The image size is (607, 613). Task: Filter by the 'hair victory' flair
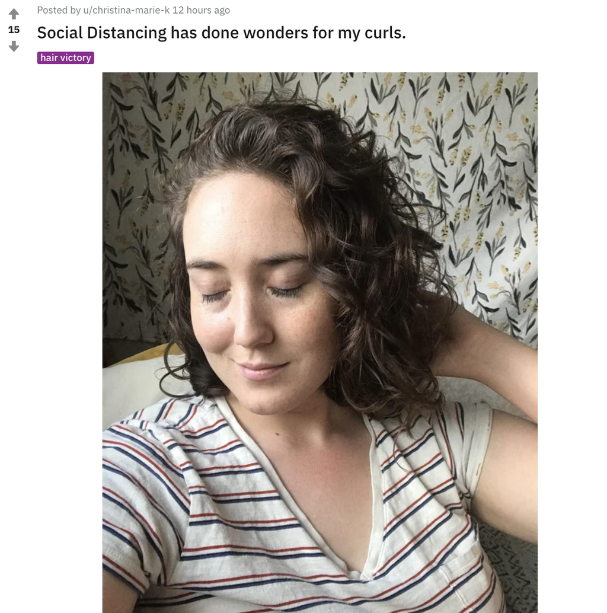[x=66, y=58]
